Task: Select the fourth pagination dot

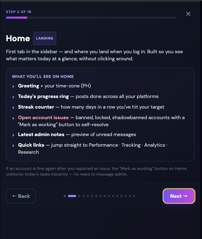Action: [84, 196]
